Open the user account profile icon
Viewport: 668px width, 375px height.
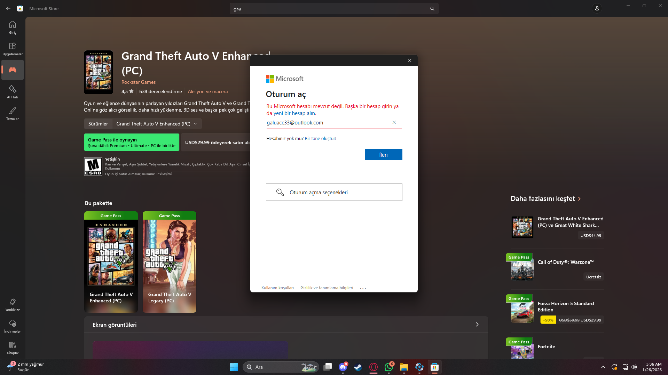point(597,8)
